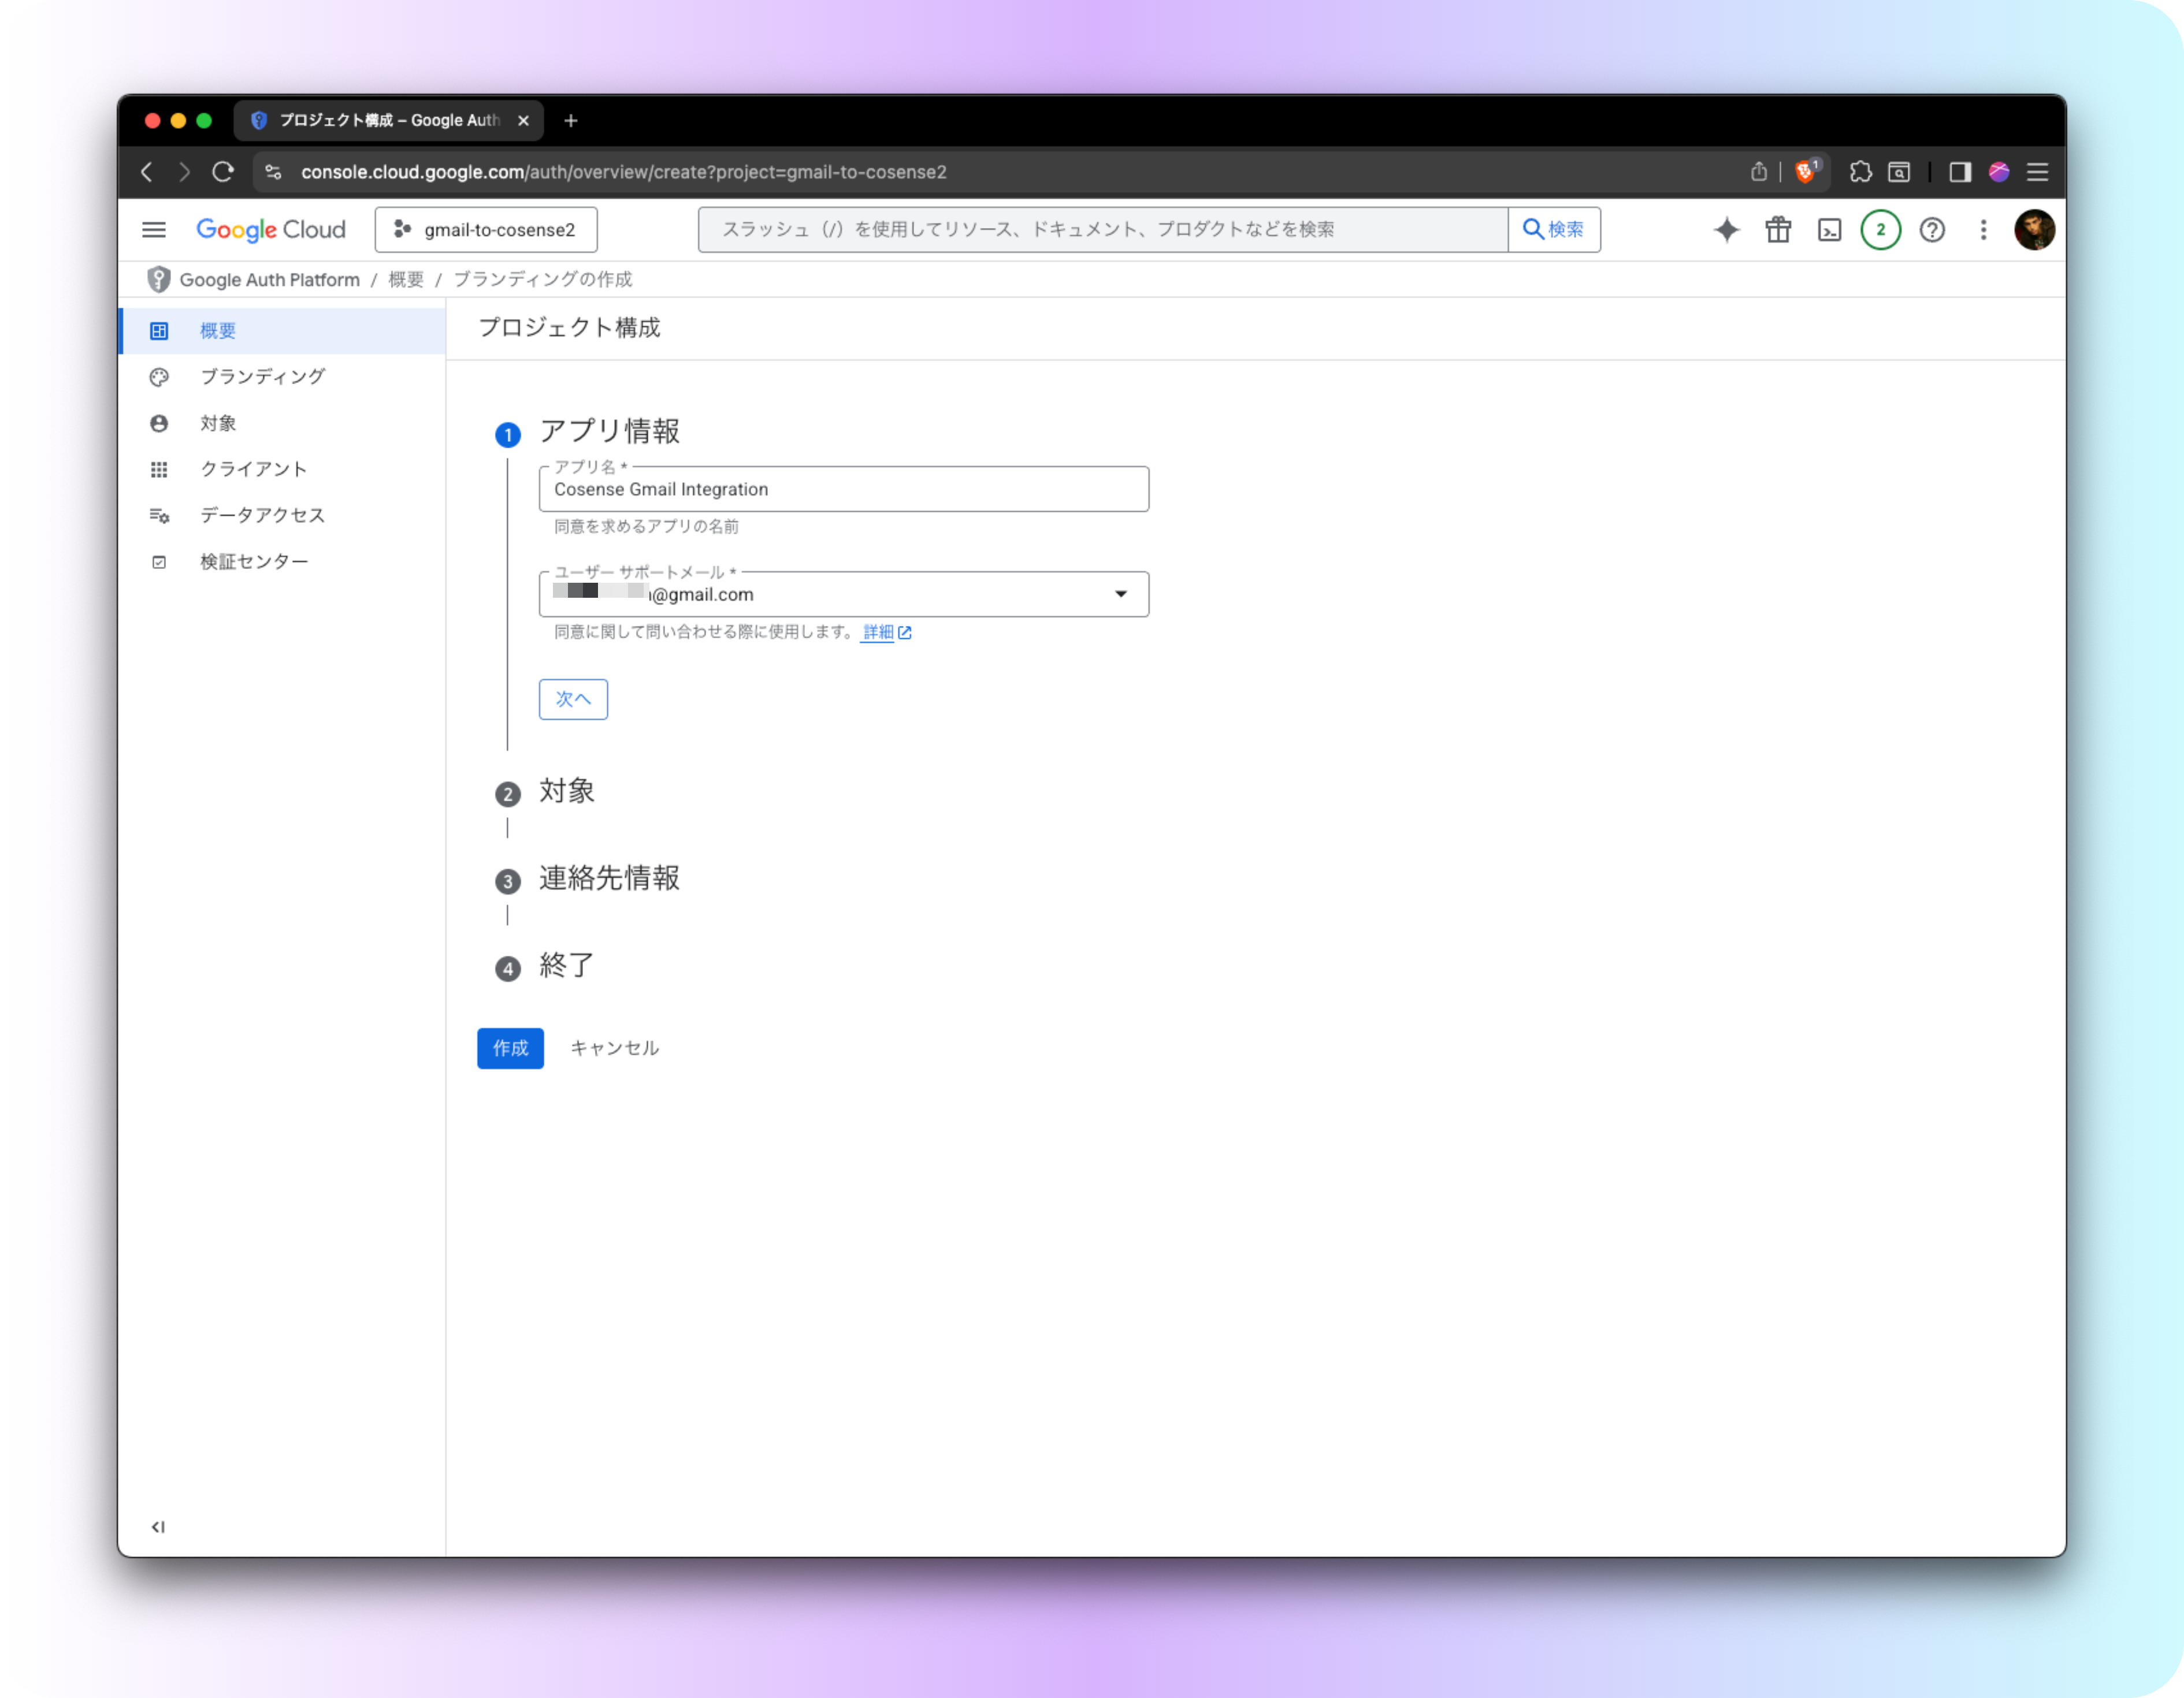Open データアクセス in the sidebar
Screen dimensions: 2184x1698
[282, 515]
